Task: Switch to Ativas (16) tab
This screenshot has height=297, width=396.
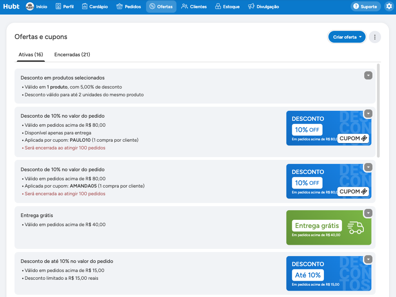Action: (x=31, y=54)
